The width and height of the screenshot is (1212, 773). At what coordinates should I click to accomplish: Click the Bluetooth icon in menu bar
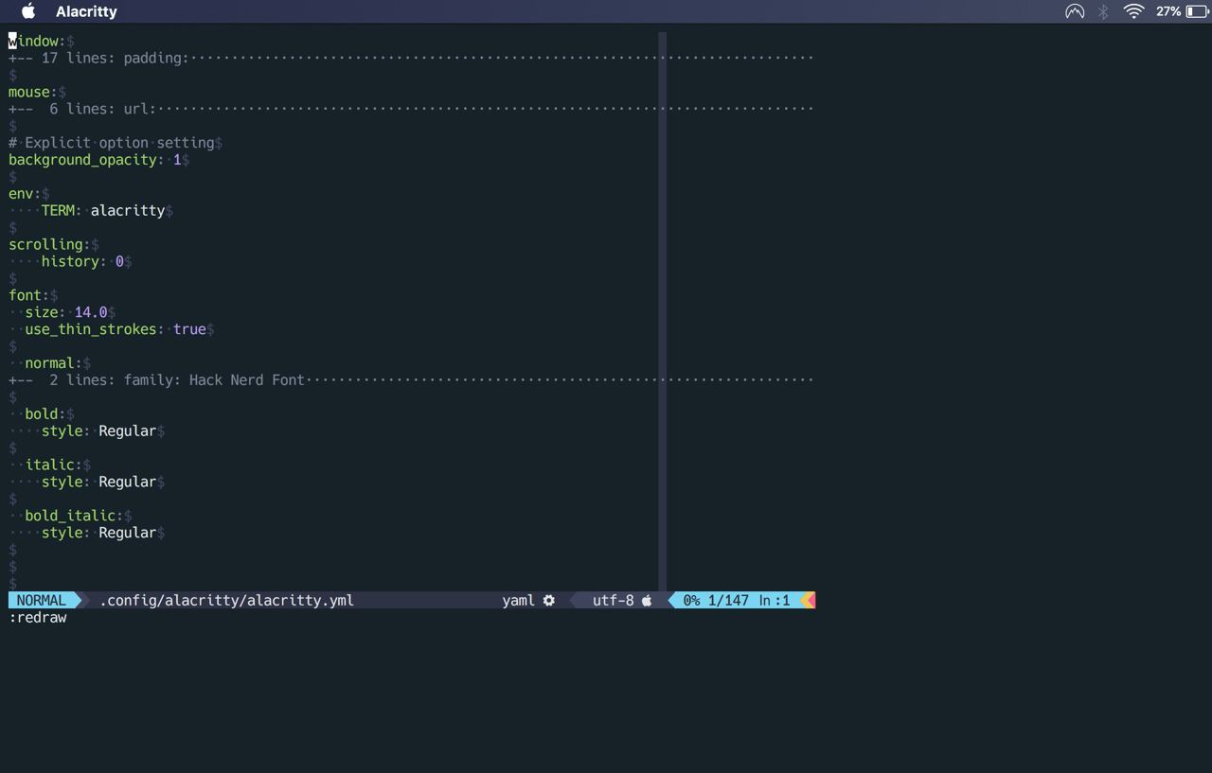[x=1103, y=11]
